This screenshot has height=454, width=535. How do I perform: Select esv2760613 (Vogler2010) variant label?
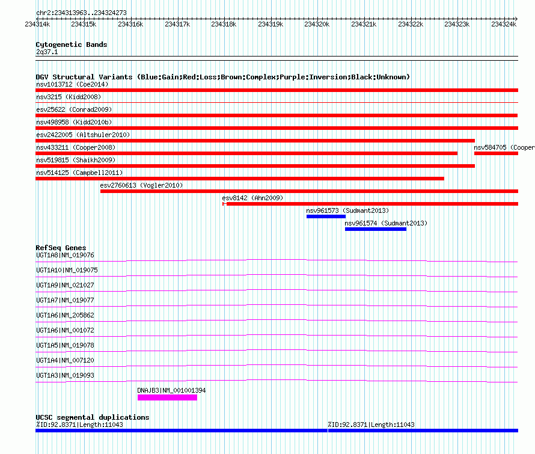[x=141, y=185]
